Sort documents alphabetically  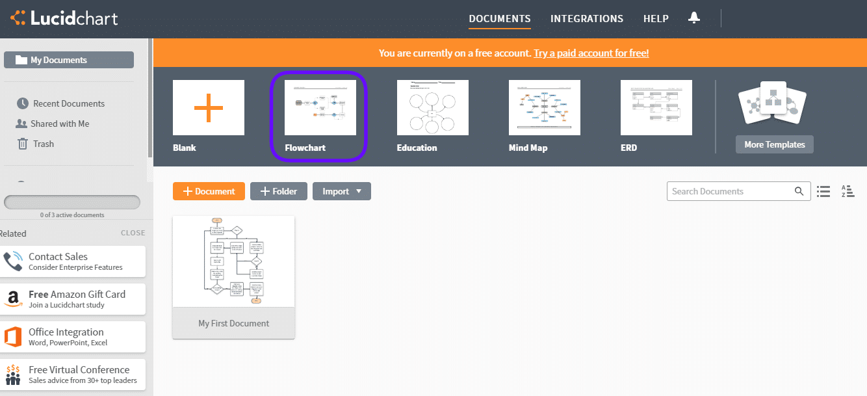click(x=848, y=191)
